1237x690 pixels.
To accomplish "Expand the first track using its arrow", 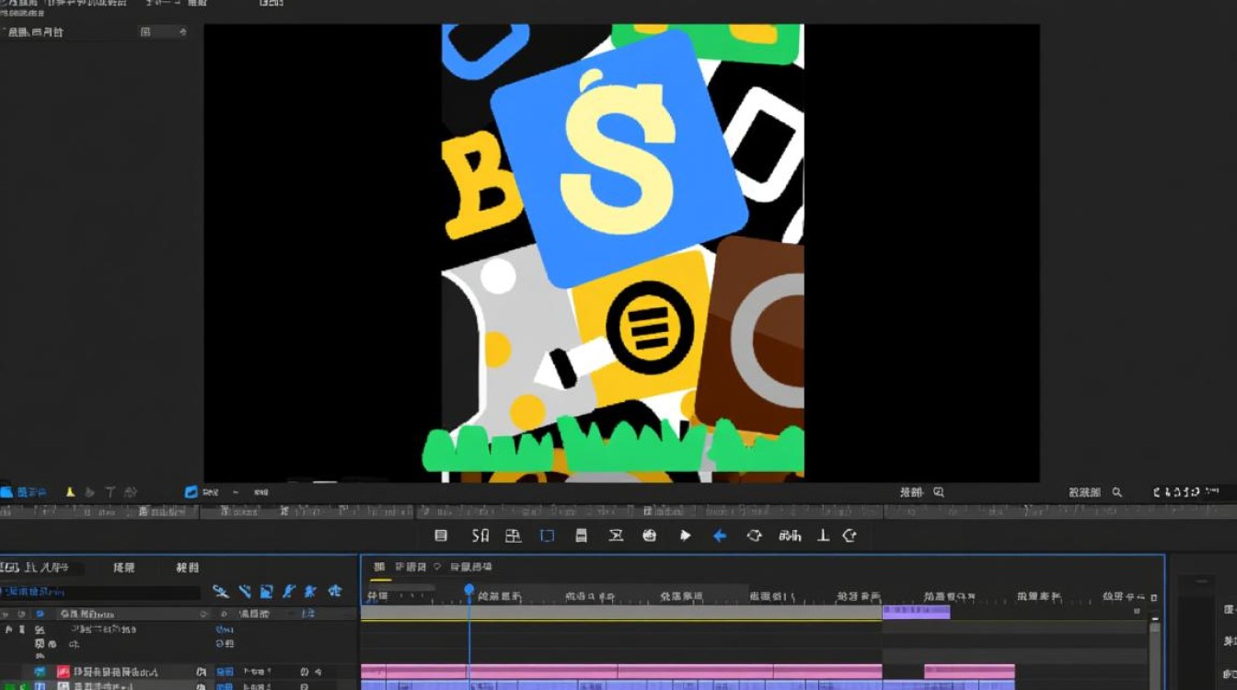I will coord(9,629).
